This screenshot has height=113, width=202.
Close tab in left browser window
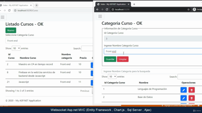click(x=31, y=5)
